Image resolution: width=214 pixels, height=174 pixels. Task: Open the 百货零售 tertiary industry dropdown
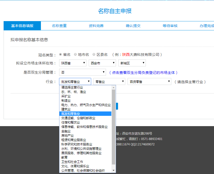[149, 81]
